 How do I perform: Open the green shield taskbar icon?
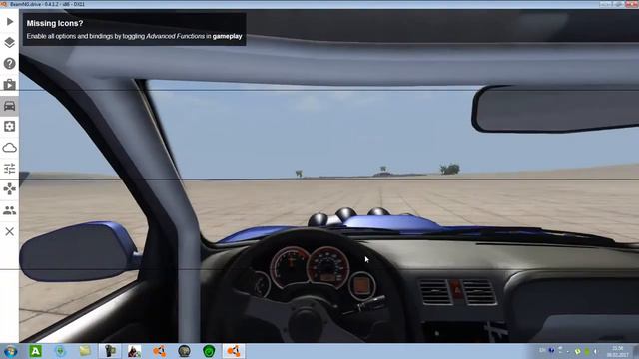[209, 351]
